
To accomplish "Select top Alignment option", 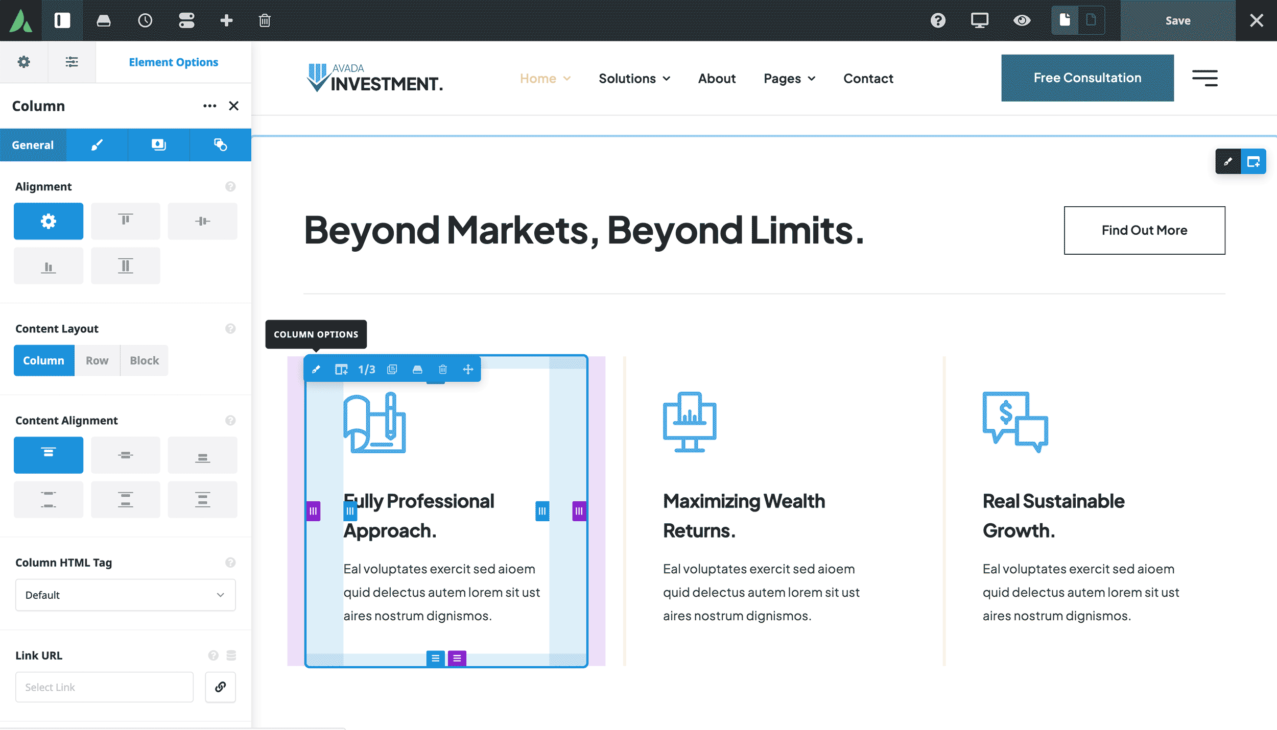I will click(x=126, y=221).
